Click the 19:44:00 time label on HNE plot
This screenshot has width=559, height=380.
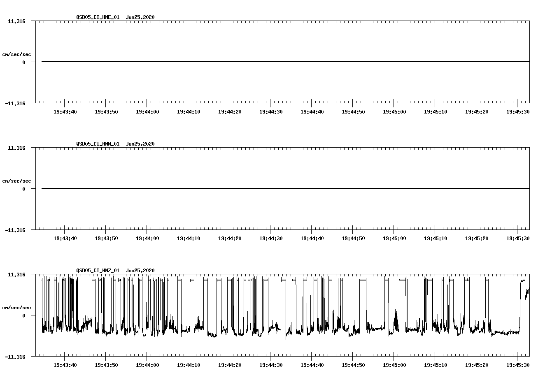(147, 111)
